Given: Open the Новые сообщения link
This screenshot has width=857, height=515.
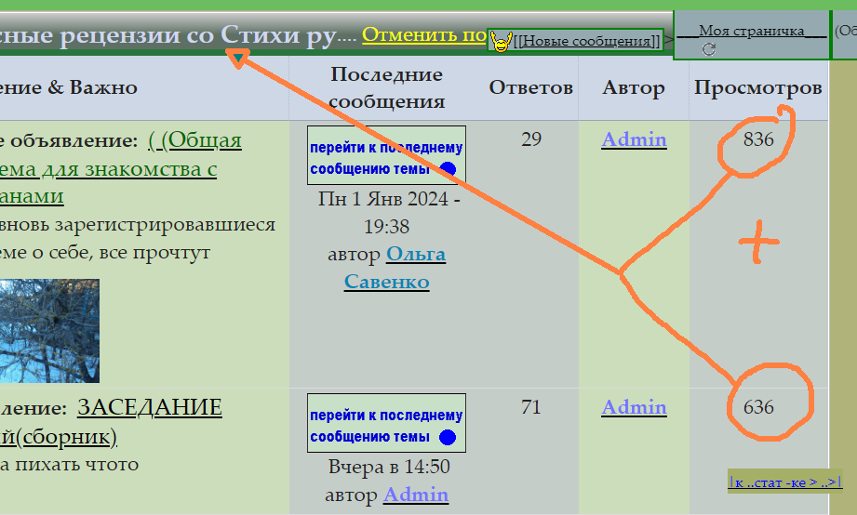Looking at the screenshot, I should (x=586, y=41).
